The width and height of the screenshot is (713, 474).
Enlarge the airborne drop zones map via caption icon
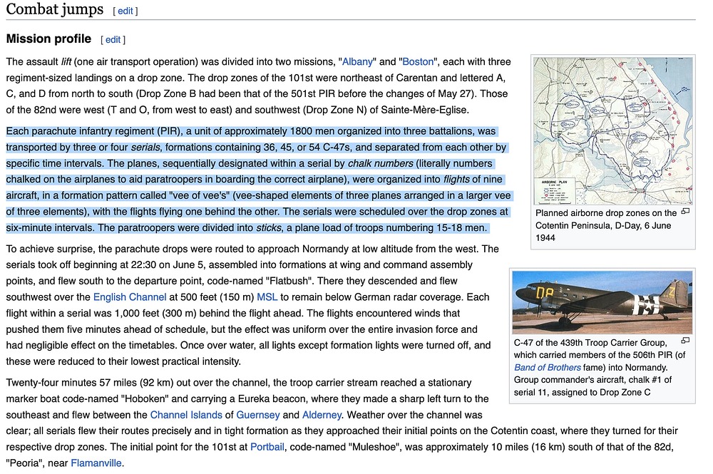[x=685, y=212]
